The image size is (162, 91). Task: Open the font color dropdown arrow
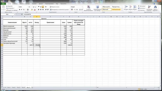tap(36, 10)
